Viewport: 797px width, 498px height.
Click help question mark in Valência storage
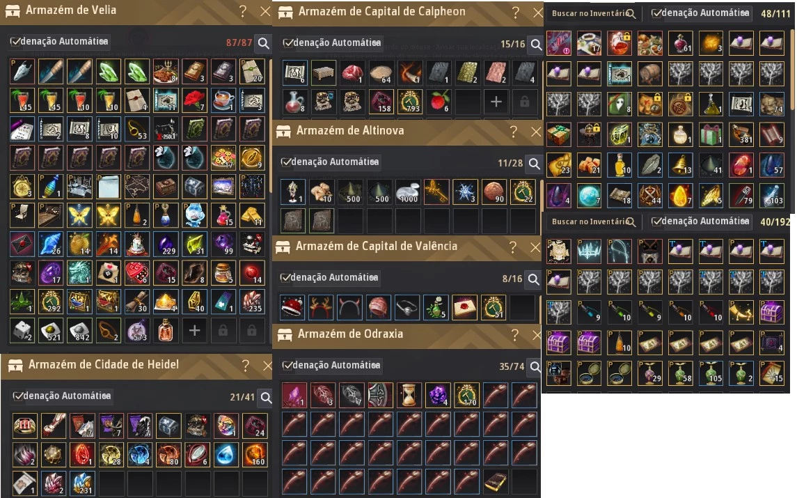tap(513, 247)
